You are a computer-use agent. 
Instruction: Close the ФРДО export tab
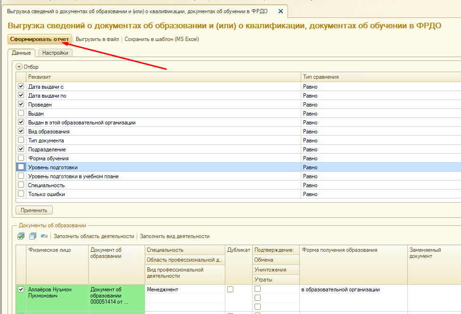[x=281, y=11]
